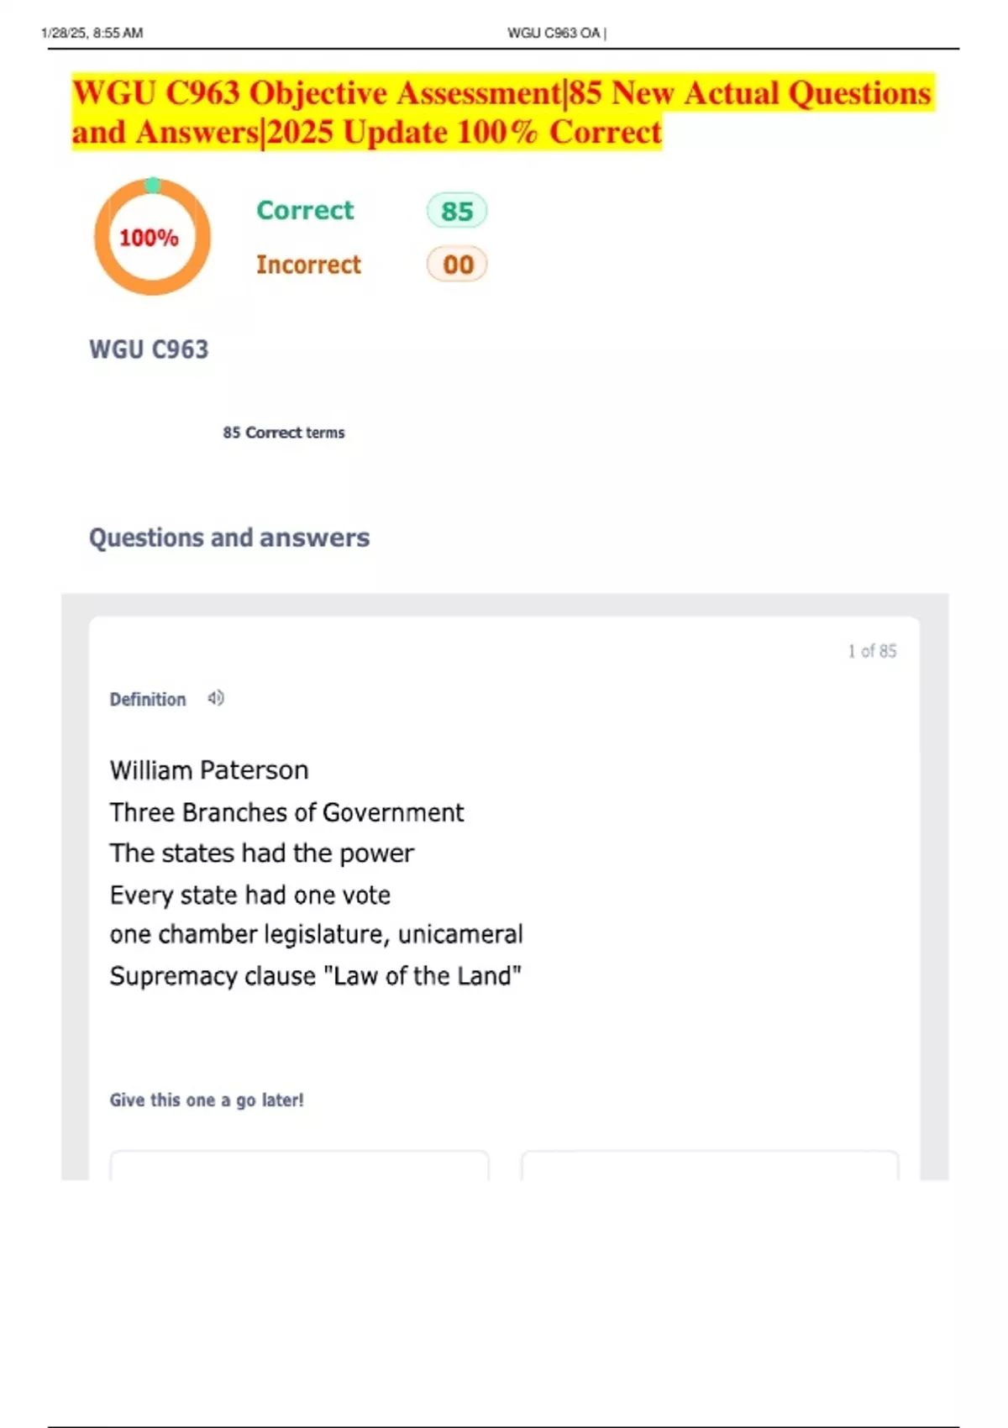Click the orange "Incorrect" label
Image resolution: width=1008 pixels, height=1428 pixels.
pos(308,265)
